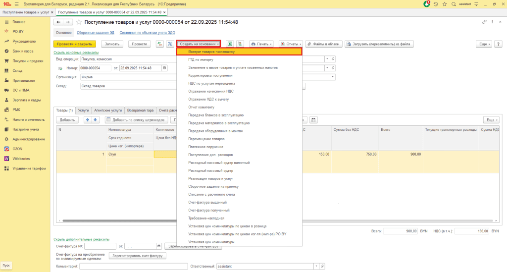Choose Корректировка поступления from the menu
The width and height of the screenshot is (507, 272).
[x=210, y=75]
